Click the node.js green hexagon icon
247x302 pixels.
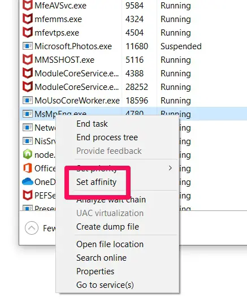pos(28,154)
